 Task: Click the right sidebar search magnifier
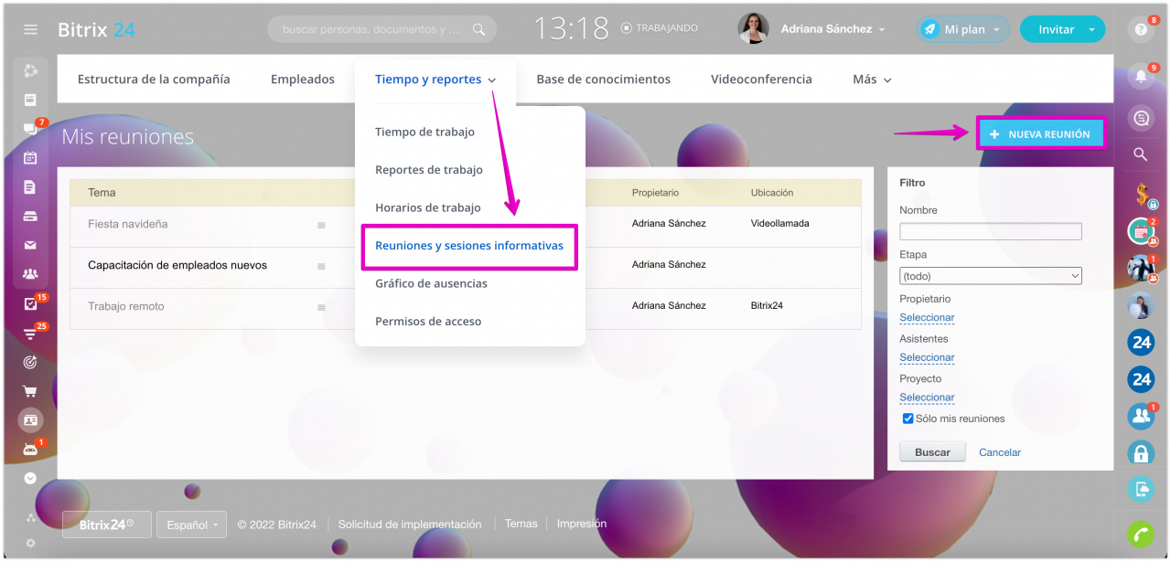(x=1141, y=154)
